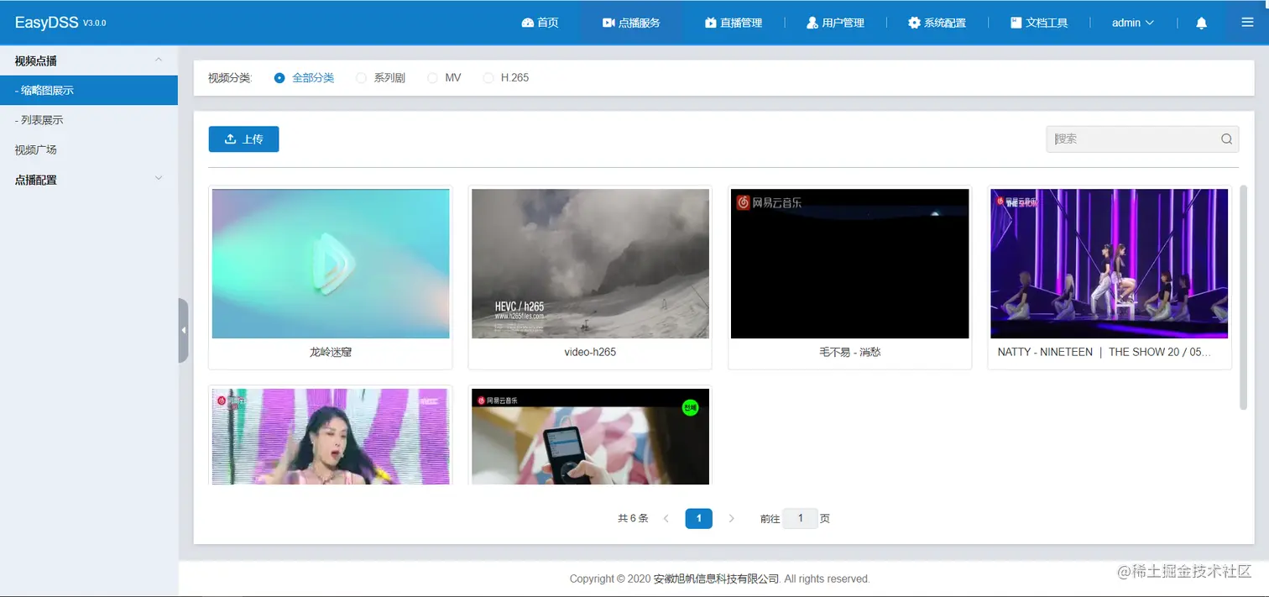
Task: Click the 毛不易 - 消愁 title text
Action: [849, 352]
